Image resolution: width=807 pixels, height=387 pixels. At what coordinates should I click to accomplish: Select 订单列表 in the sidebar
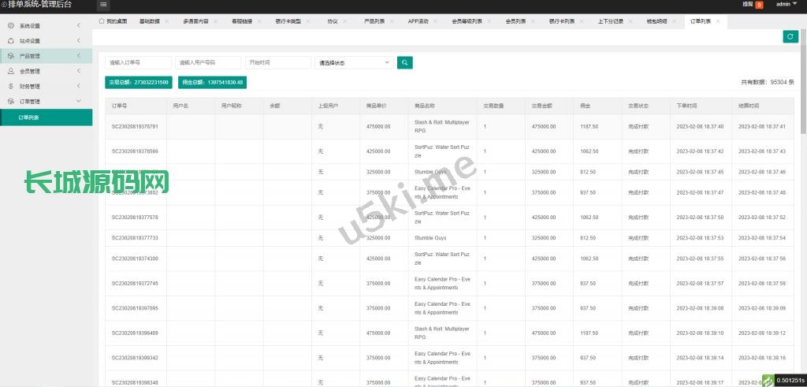[x=29, y=117]
